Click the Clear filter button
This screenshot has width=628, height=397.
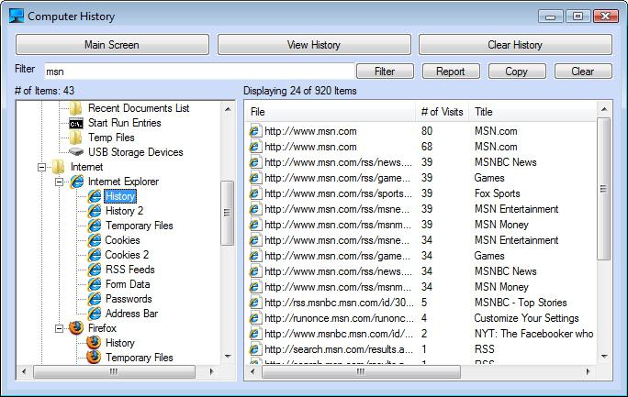point(583,72)
